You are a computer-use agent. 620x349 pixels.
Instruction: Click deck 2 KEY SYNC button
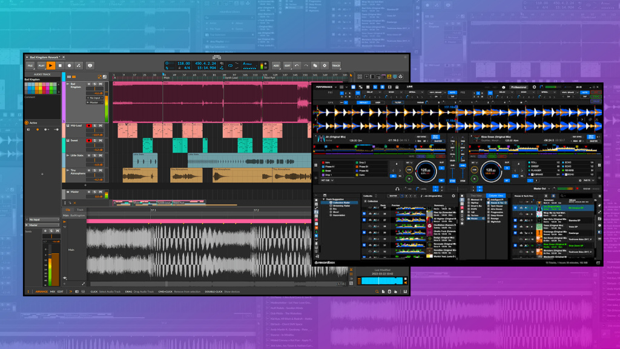pos(577,137)
